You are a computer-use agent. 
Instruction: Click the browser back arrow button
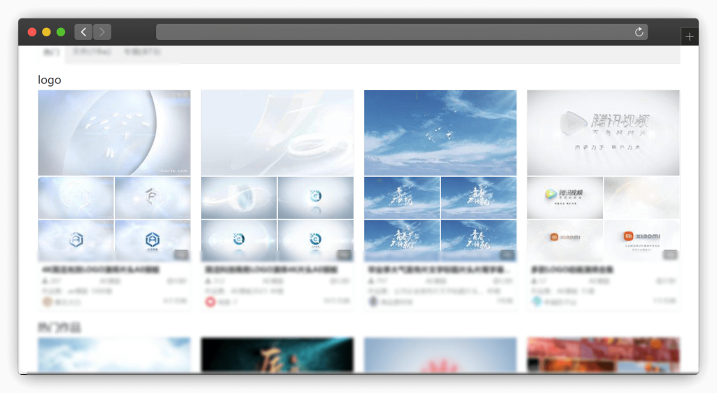pyautogui.click(x=83, y=32)
